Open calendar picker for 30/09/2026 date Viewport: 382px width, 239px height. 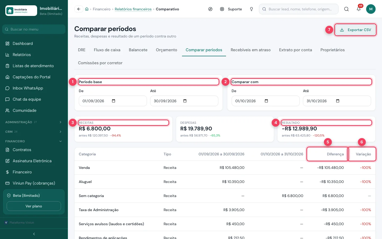[185, 101]
